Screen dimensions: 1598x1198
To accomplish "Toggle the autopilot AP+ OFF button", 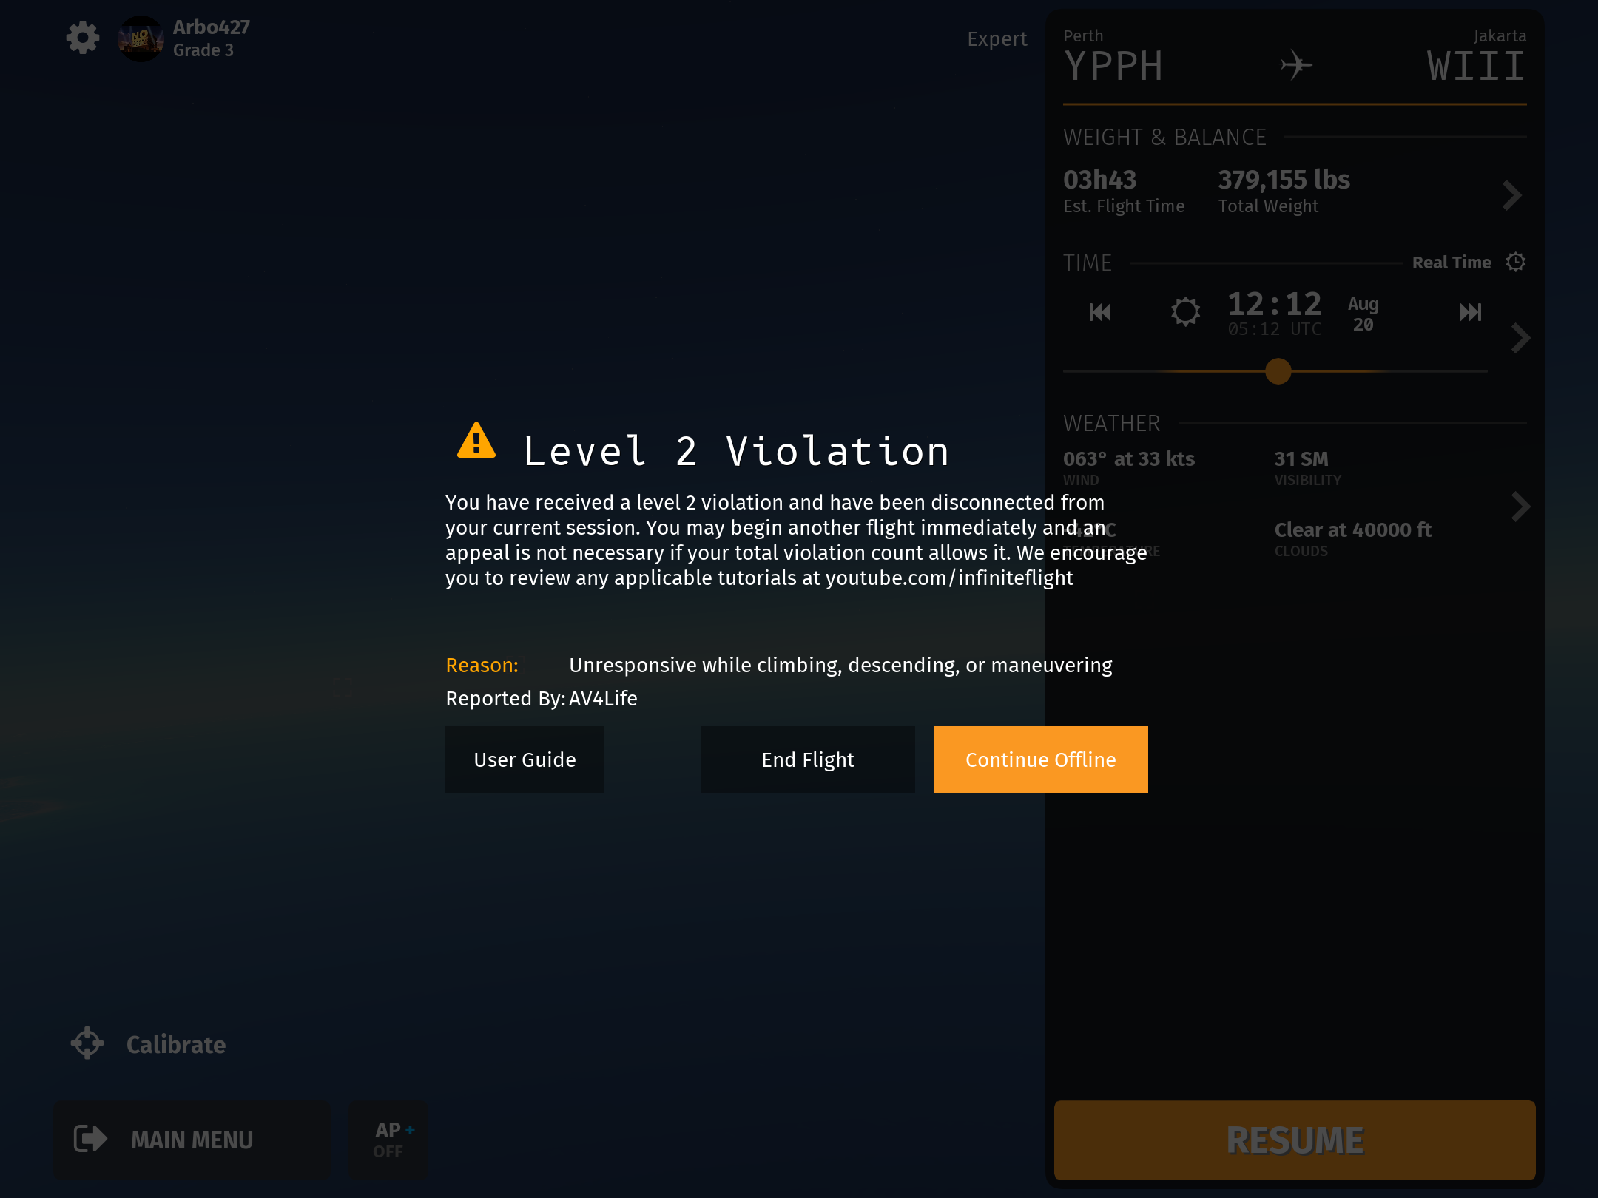I will click(x=390, y=1140).
